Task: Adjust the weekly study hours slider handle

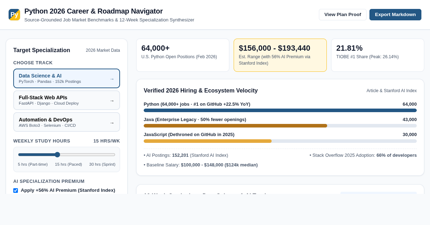Action: 57,155
